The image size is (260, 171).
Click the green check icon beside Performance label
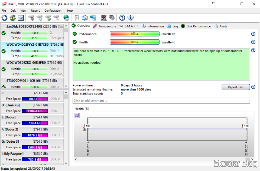click(75, 34)
